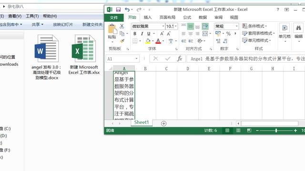Align text left

[x=183, y=34]
